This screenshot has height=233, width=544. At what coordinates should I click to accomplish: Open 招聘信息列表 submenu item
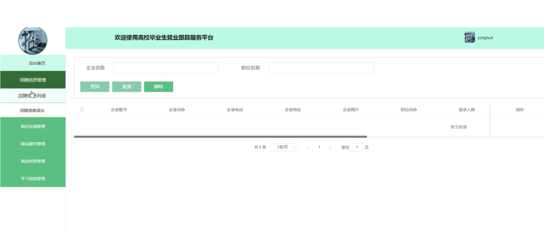point(33,96)
